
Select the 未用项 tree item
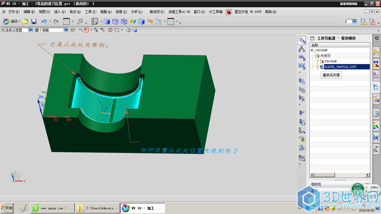pyautogui.click(x=325, y=56)
